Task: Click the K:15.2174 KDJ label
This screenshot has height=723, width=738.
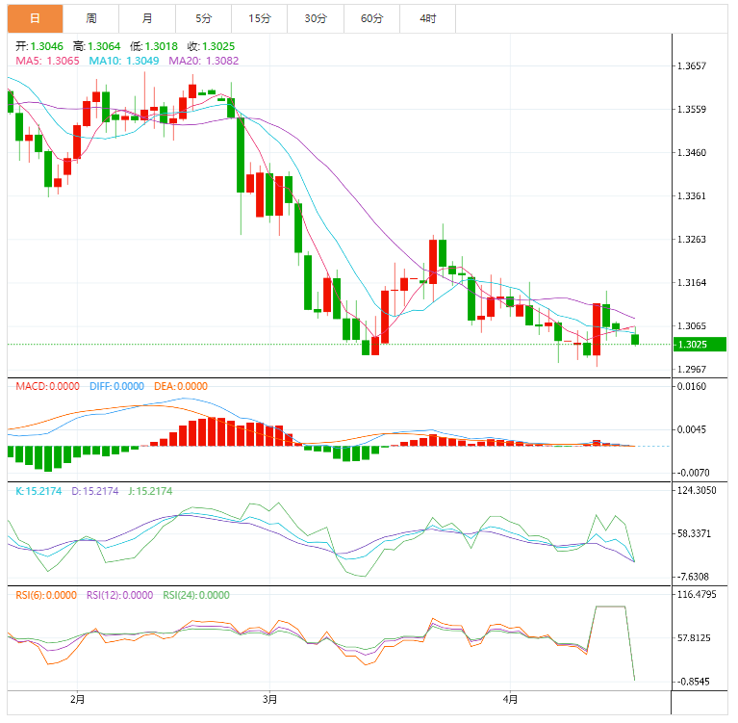Action: (38, 491)
